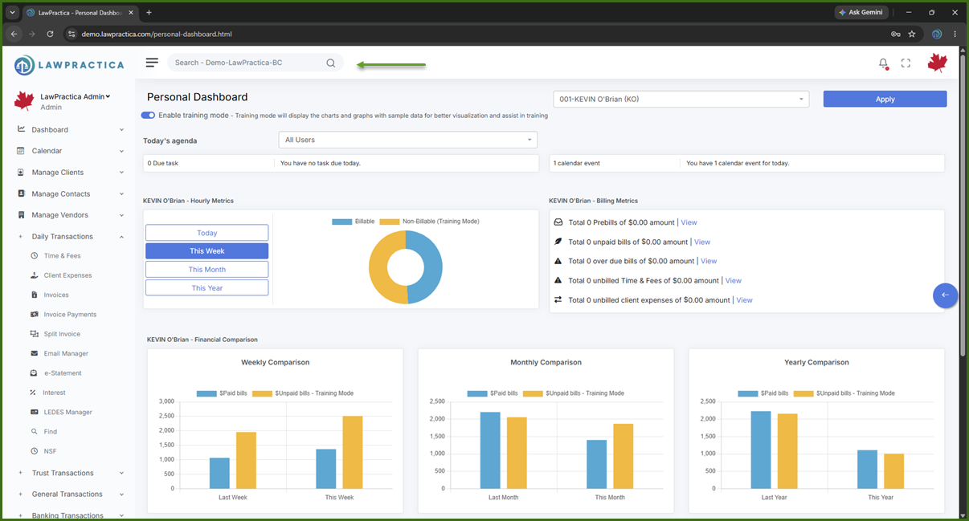Open a new browser tab
The height and width of the screenshot is (521, 969).
tap(149, 12)
